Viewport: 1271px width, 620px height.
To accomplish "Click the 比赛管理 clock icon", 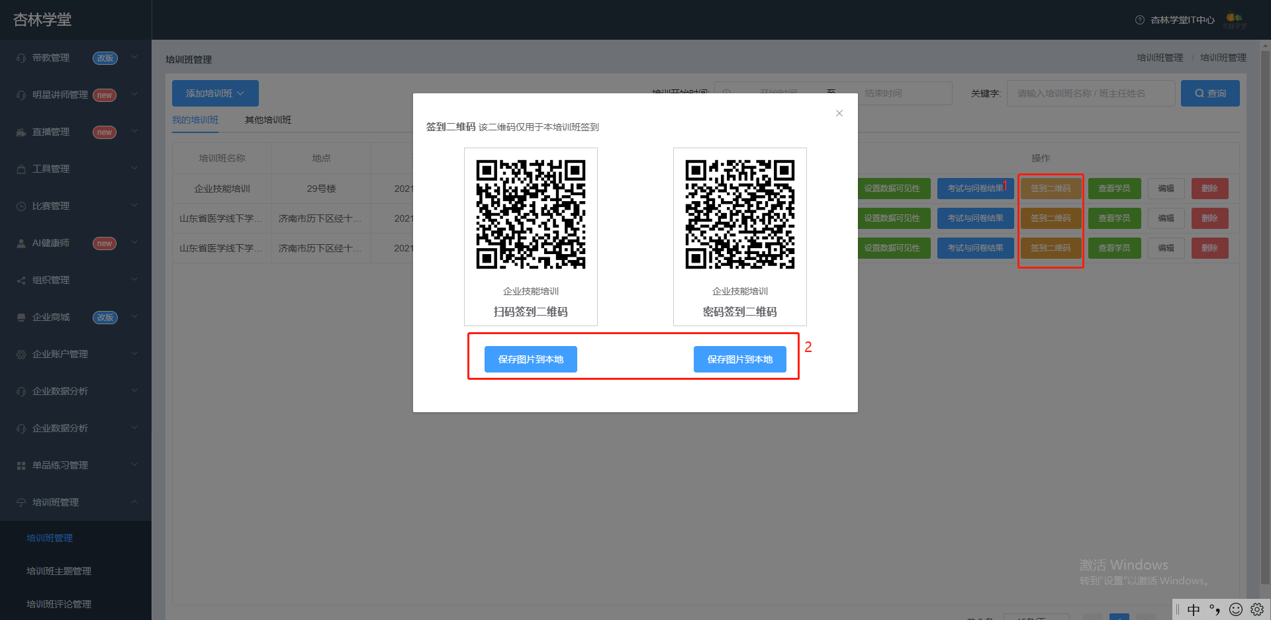I will (x=21, y=206).
